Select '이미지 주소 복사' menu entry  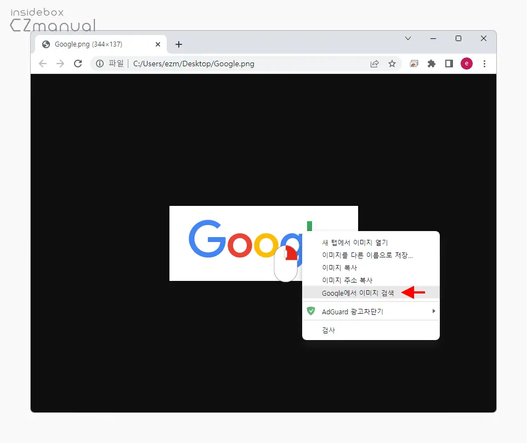(371, 280)
